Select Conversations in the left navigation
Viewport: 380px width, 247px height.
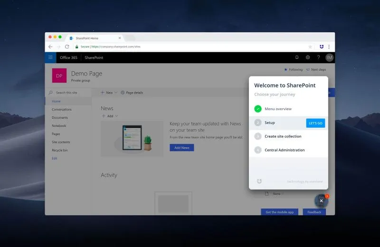point(62,110)
